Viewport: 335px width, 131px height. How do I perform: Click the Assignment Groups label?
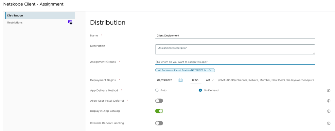(103, 62)
